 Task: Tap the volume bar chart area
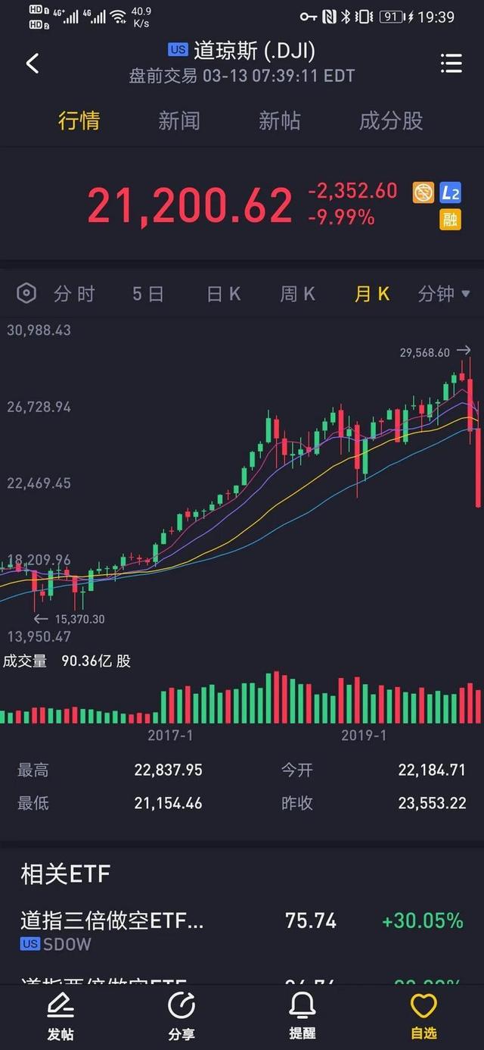pyautogui.click(x=242, y=697)
